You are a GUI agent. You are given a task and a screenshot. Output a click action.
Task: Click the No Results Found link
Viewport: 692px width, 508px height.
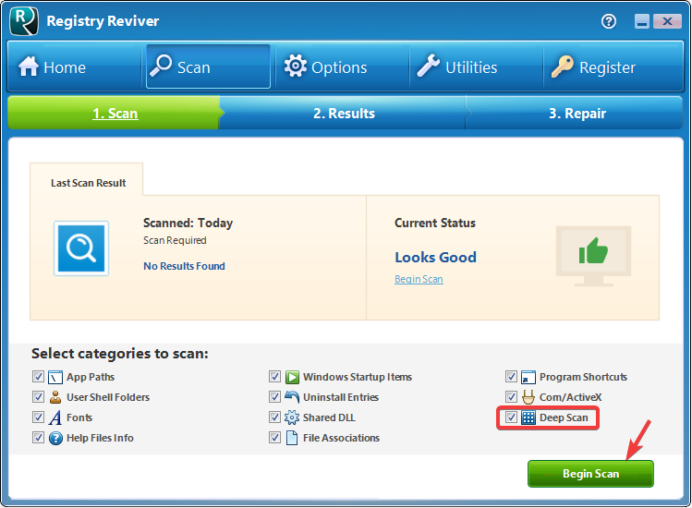tap(184, 266)
